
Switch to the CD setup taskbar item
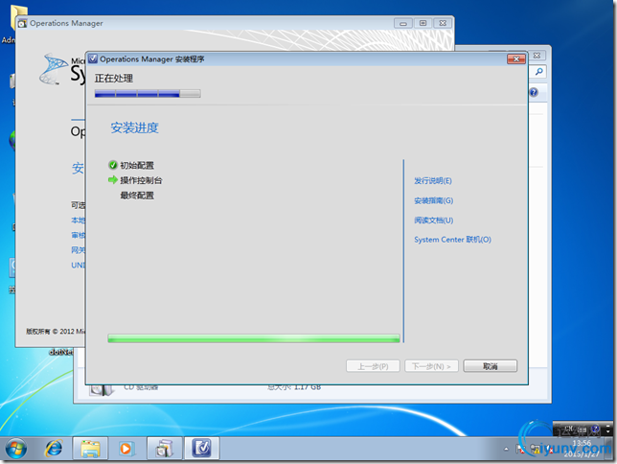[165, 449]
